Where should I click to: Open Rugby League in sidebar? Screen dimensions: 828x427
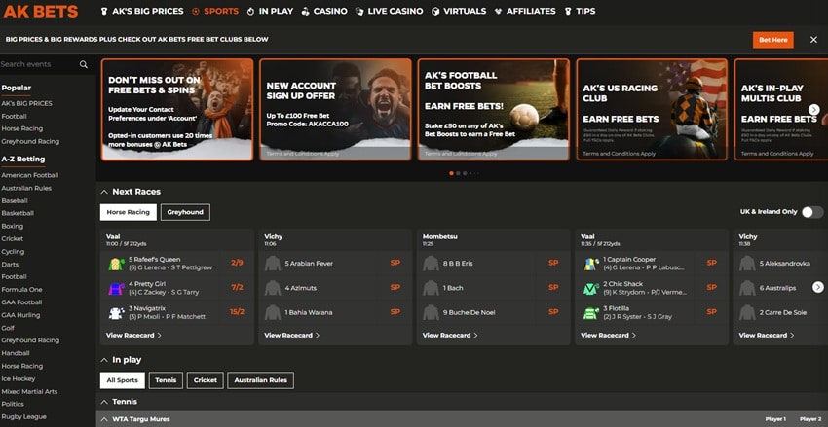point(23,417)
